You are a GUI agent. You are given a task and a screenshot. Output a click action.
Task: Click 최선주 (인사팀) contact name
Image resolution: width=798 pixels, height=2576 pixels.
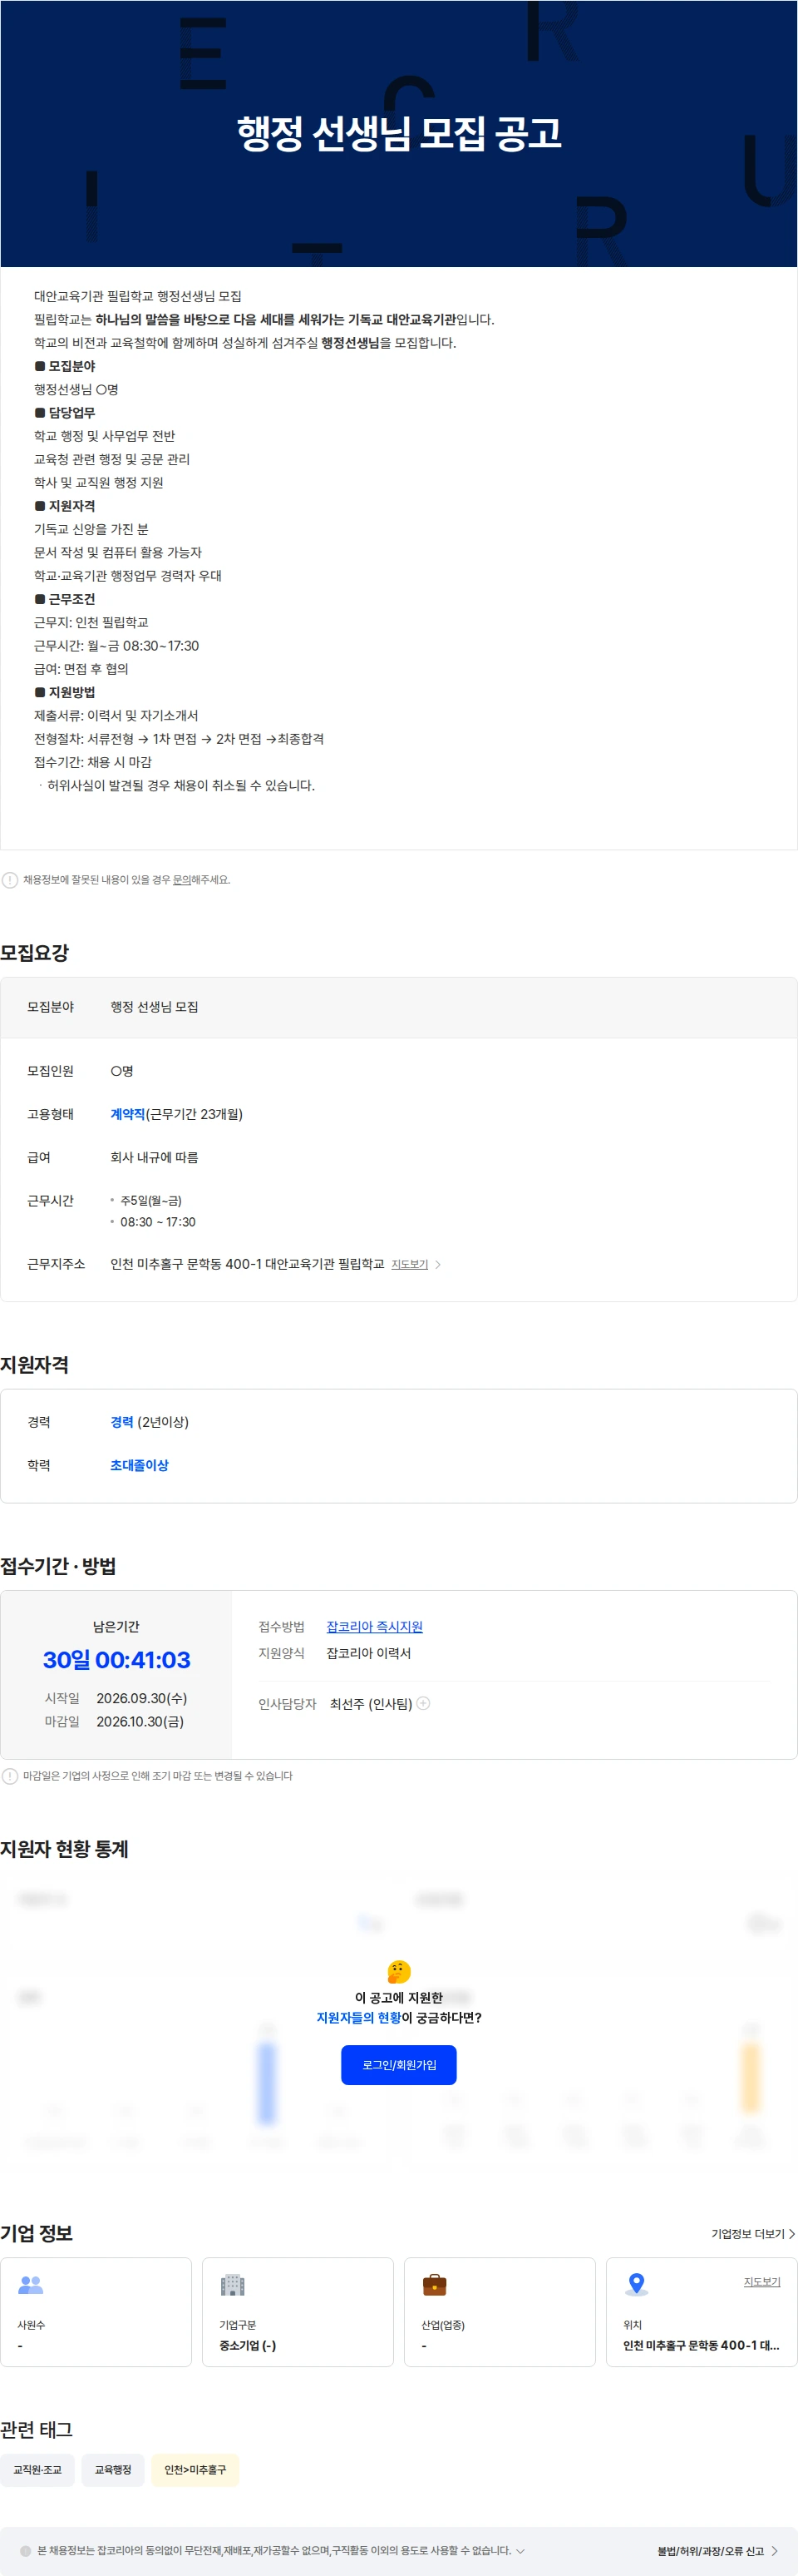(371, 1704)
